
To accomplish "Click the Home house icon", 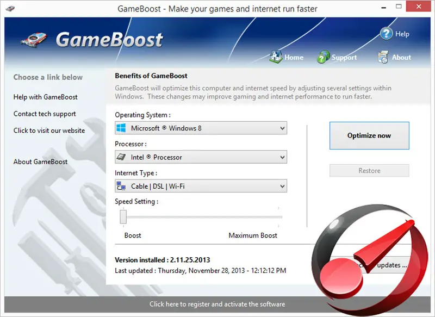I will tap(276, 57).
